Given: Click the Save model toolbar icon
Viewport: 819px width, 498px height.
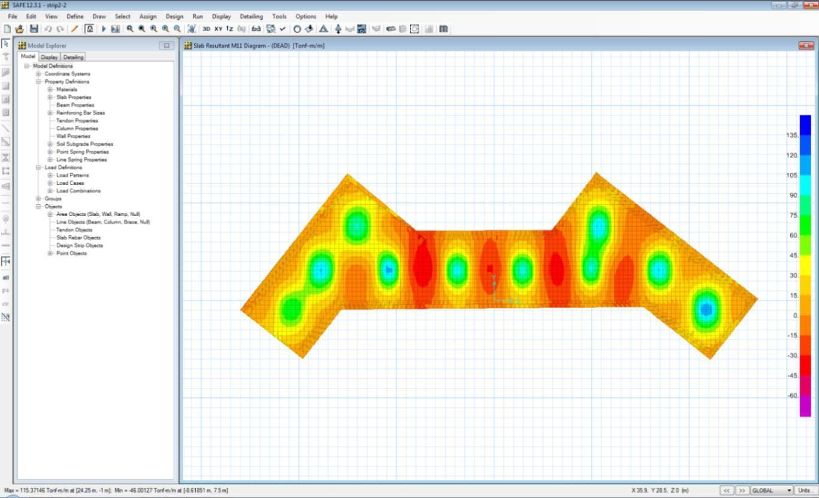Looking at the screenshot, I should (34, 29).
